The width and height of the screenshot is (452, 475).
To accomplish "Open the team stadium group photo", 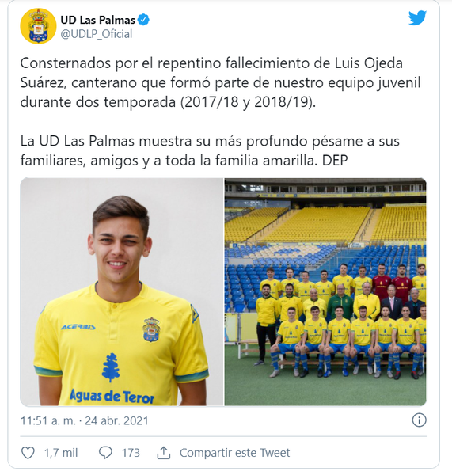I will click(x=325, y=291).
